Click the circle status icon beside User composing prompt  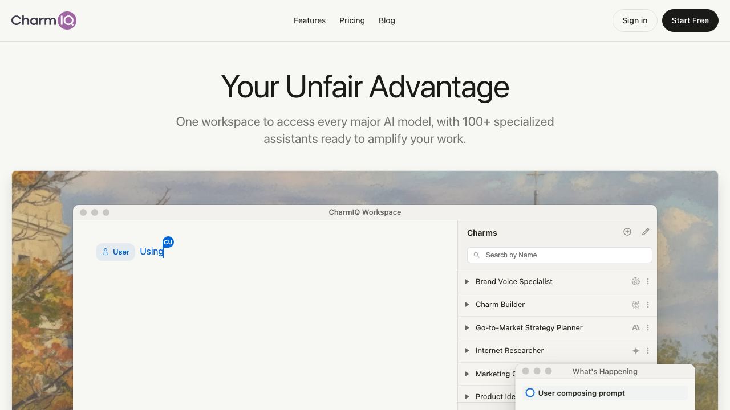[x=530, y=393]
